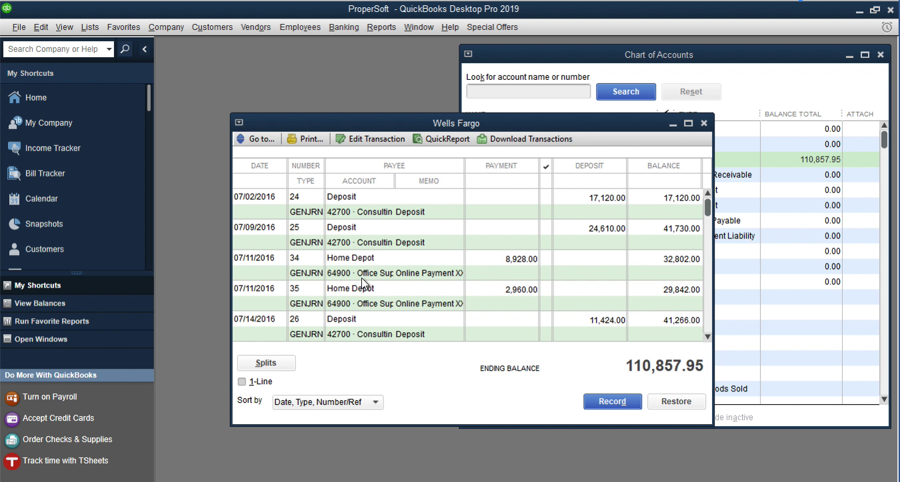Open the Vendors menu
900x482 pixels.
pos(256,27)
